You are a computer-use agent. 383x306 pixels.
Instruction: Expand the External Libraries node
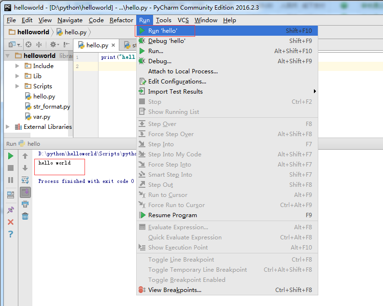click(x=8, y=126)
